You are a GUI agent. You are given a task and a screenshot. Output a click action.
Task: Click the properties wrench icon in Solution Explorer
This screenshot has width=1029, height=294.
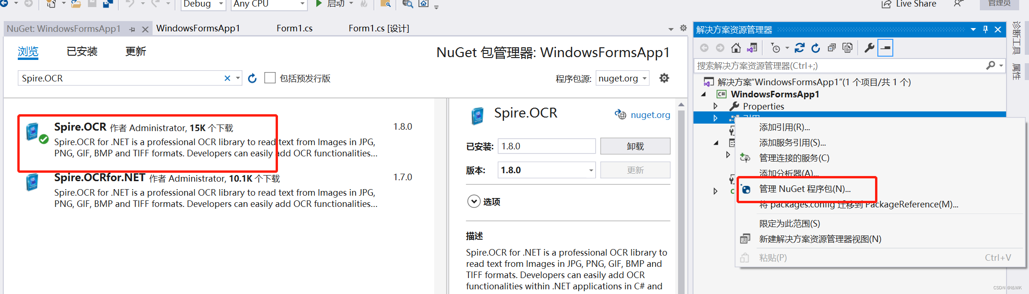pos(869,48)
